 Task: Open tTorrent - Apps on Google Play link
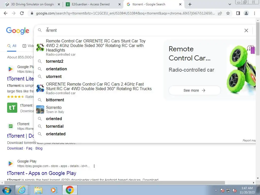42,173
